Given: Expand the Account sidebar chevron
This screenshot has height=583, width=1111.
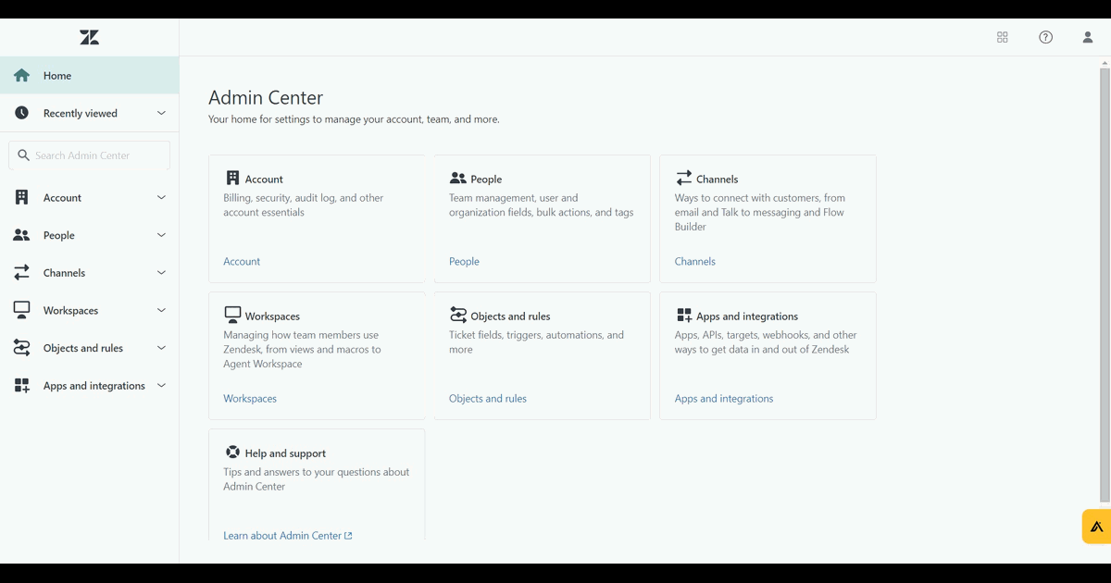Looking at the screenshot, I should (161, 197).
